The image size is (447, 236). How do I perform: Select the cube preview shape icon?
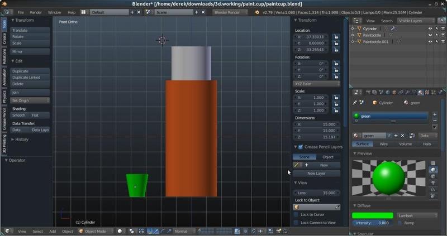tap(433, 176)
